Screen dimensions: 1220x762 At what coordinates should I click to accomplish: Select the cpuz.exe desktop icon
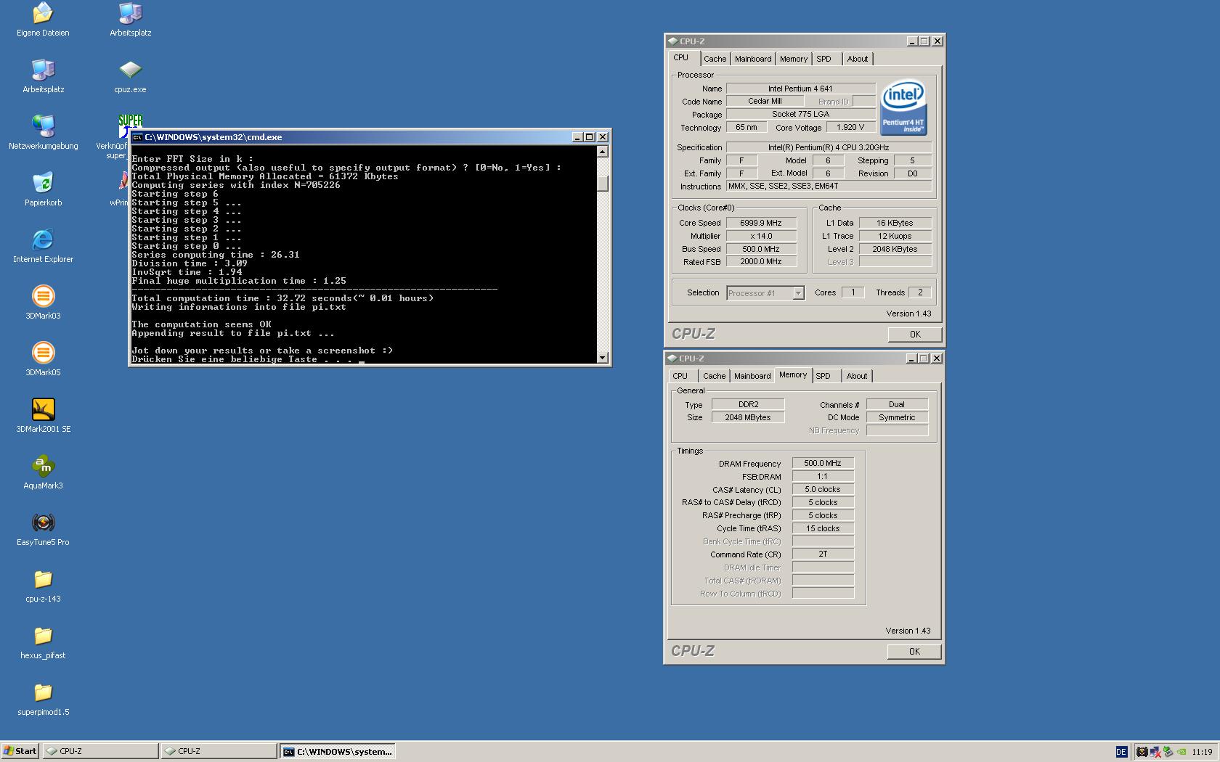click(130, 76)
